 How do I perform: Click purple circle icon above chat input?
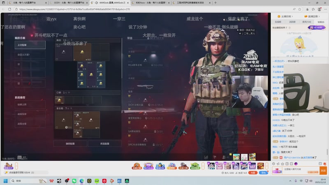296,164
